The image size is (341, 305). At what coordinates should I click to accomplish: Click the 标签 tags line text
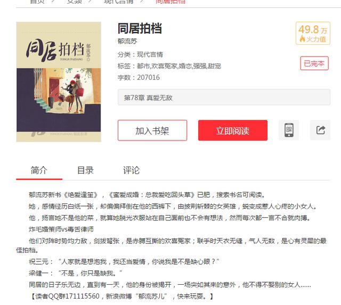pyautogui.click(x=169, y=66)
